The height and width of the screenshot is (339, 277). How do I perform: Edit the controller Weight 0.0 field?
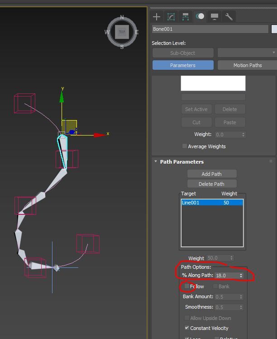point(228,135)
